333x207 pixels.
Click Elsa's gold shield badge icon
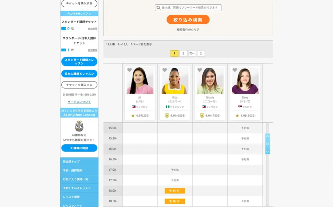coord(167,116)
